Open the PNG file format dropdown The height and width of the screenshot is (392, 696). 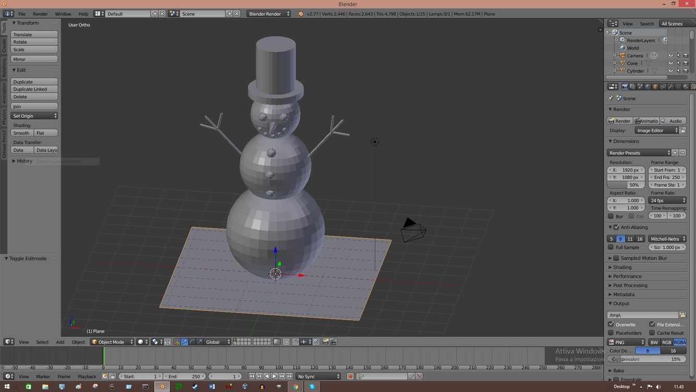pyautogui.click(x=626, y=342)
